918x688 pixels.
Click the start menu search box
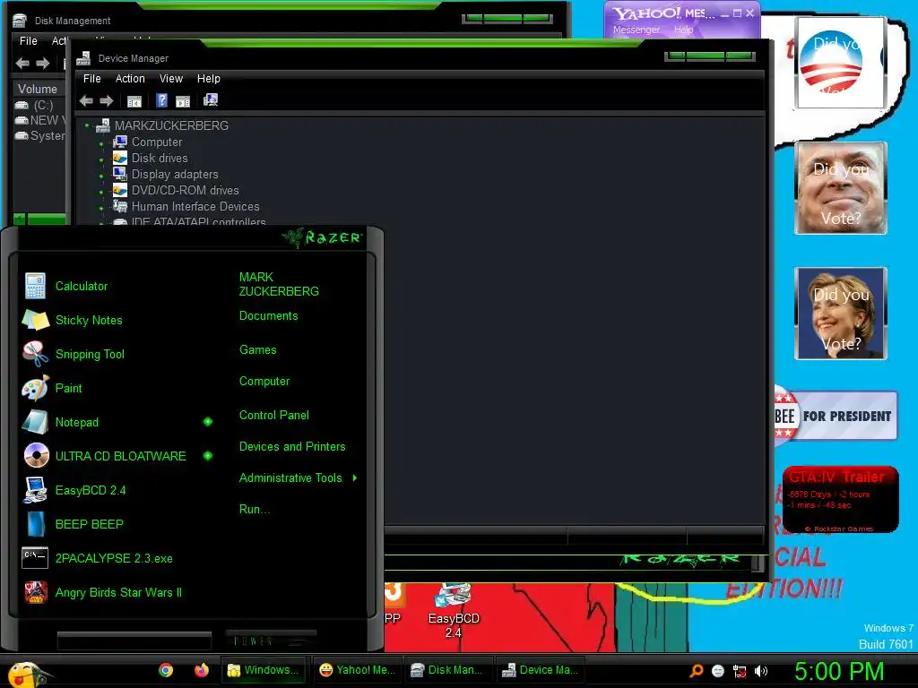pyautogui.click(x=134, y=641)
